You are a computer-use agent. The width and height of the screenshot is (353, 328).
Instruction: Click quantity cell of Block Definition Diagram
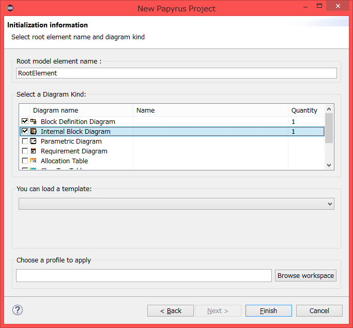306,122
